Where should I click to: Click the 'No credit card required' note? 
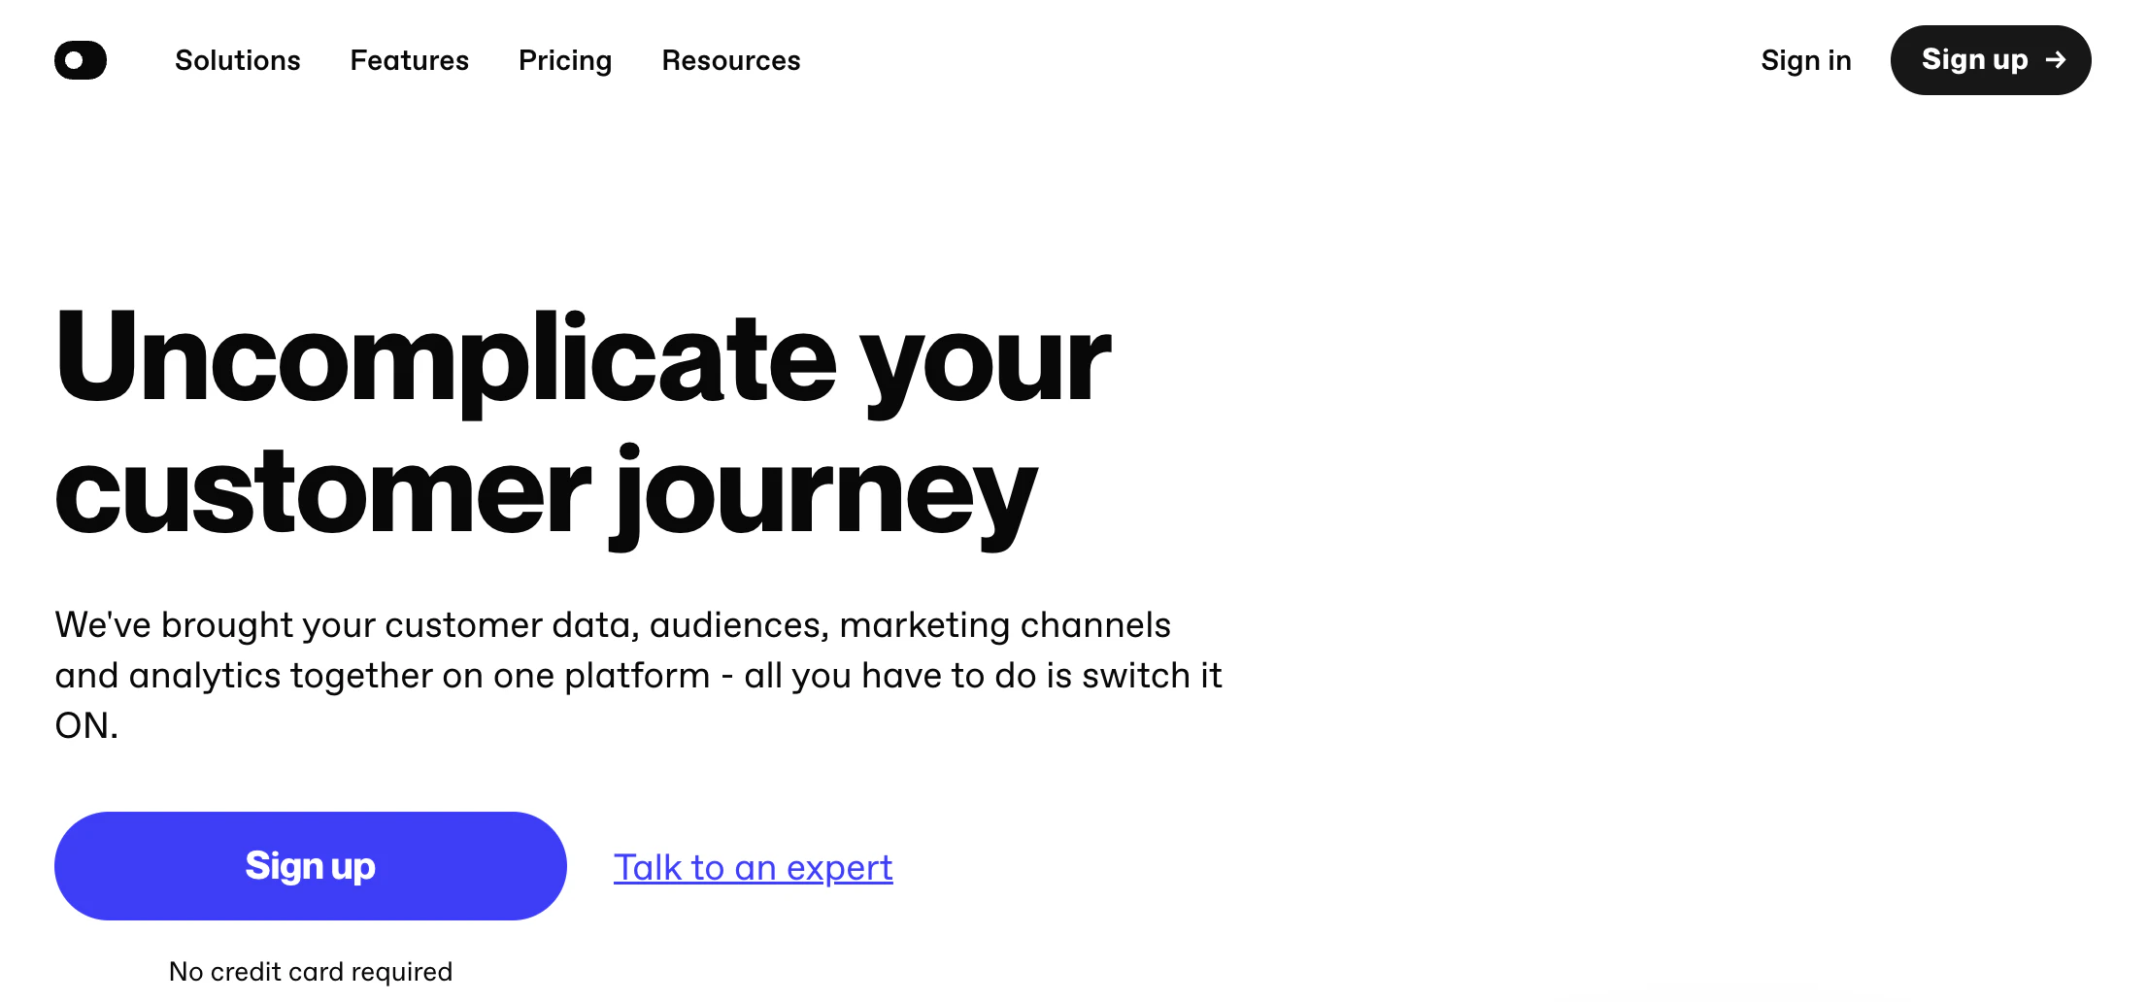point(311,972)
